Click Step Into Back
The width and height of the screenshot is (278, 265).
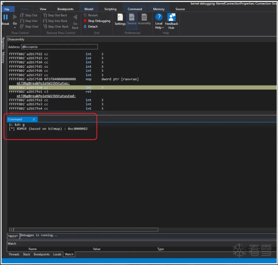click(55, 21)
